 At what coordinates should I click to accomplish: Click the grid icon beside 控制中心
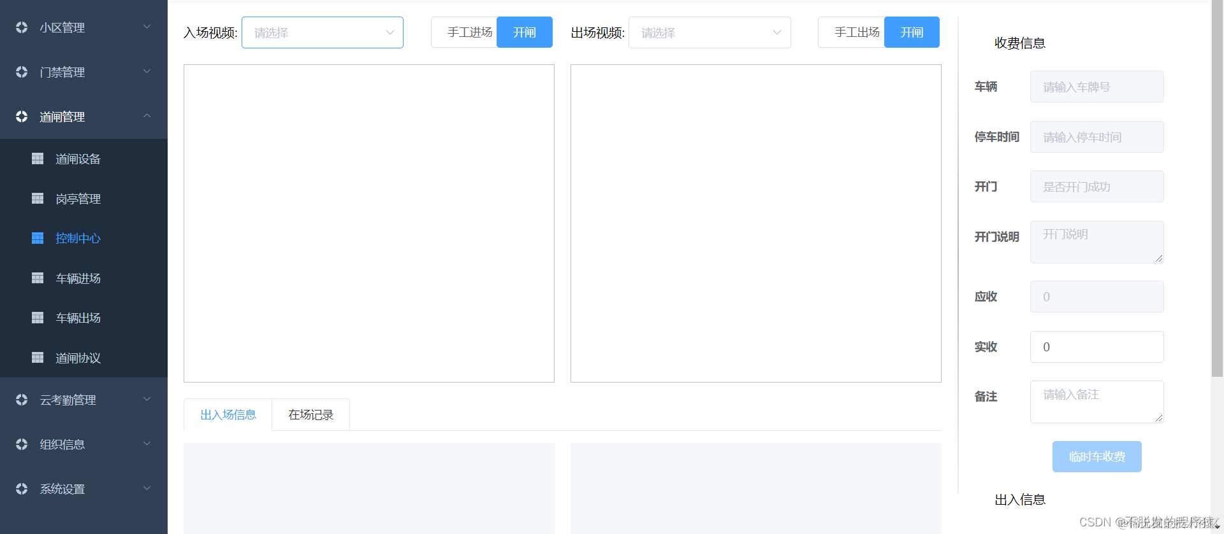[38, 238]
